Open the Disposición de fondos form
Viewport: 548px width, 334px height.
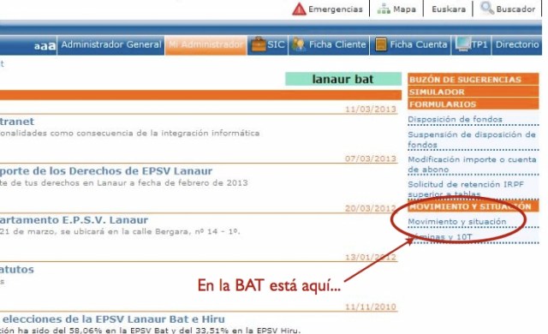click(x=455, y=120)
